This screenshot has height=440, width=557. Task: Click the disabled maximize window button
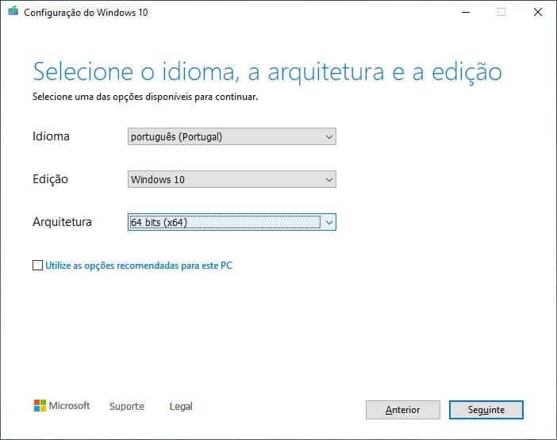click(501, 12)
